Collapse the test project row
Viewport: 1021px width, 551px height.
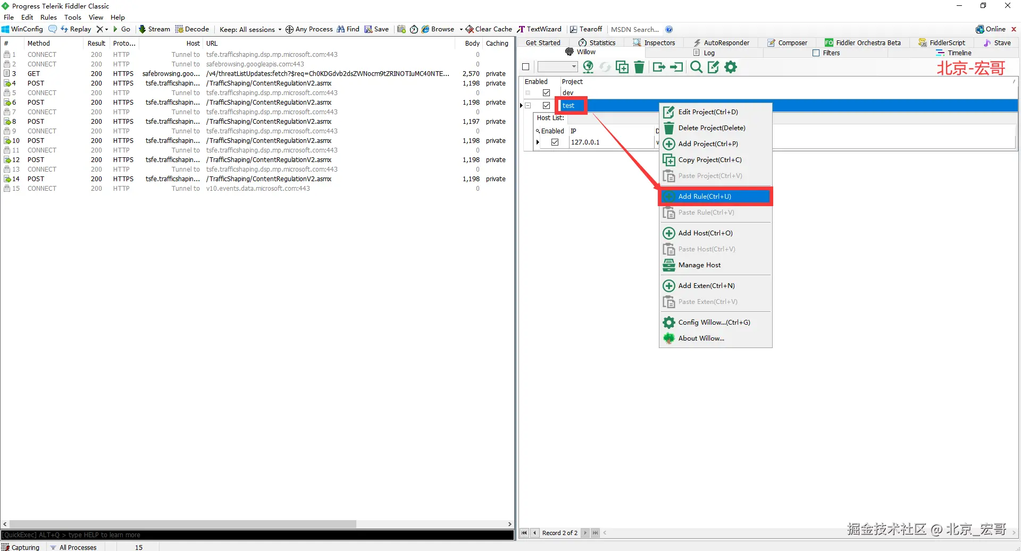point(528,106)
